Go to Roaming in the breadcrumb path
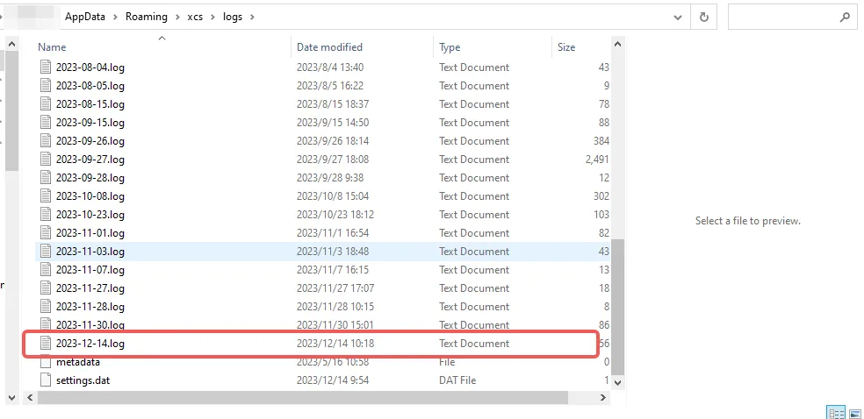This screenshot has width=864, height=419. point(147,17)
